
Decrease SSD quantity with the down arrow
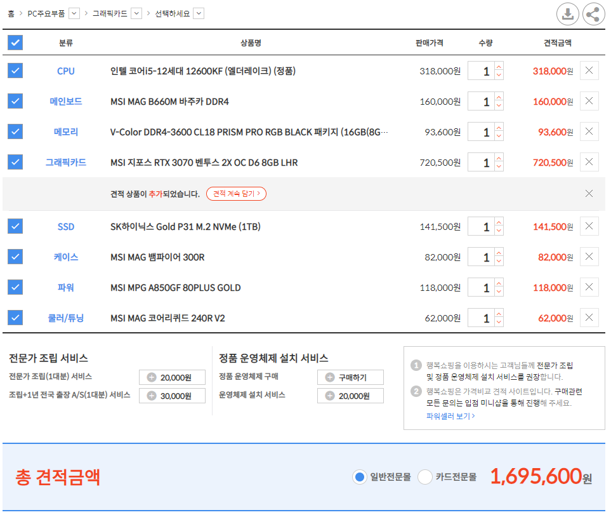[x=499, y=231]
